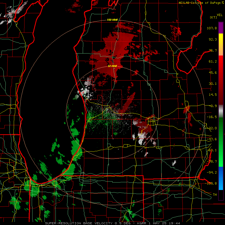Click the 61.2 velocity scale value
The height and width of the screenshot is (225, 225).
pos(213,61)
